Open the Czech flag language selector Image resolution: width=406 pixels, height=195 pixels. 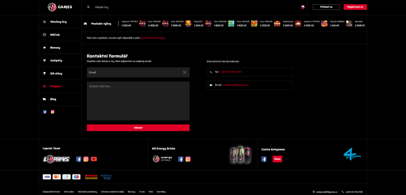point(302,7)
